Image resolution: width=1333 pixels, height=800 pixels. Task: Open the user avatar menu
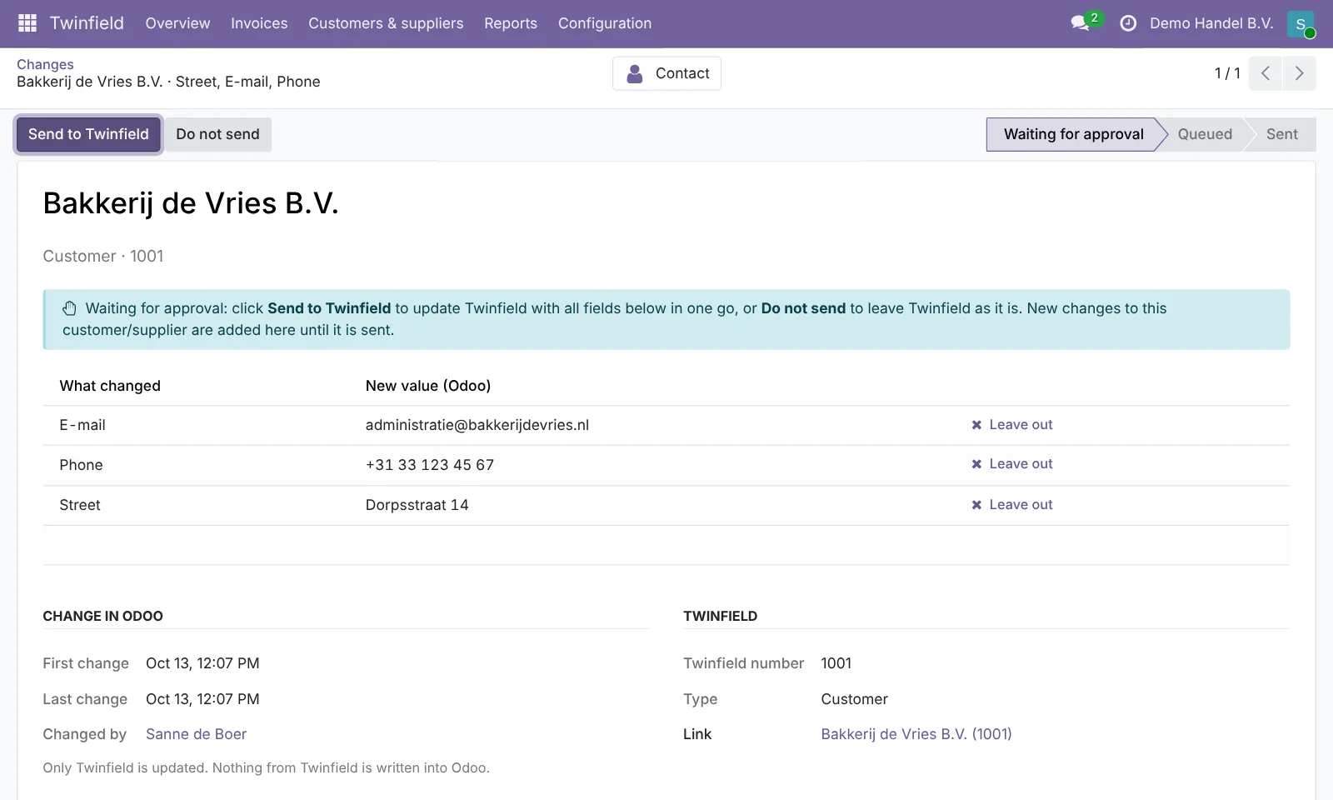pyautogui.click(x=1301, y=24)
